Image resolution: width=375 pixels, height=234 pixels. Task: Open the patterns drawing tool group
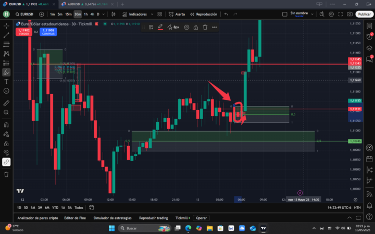(x=6, y=54)
